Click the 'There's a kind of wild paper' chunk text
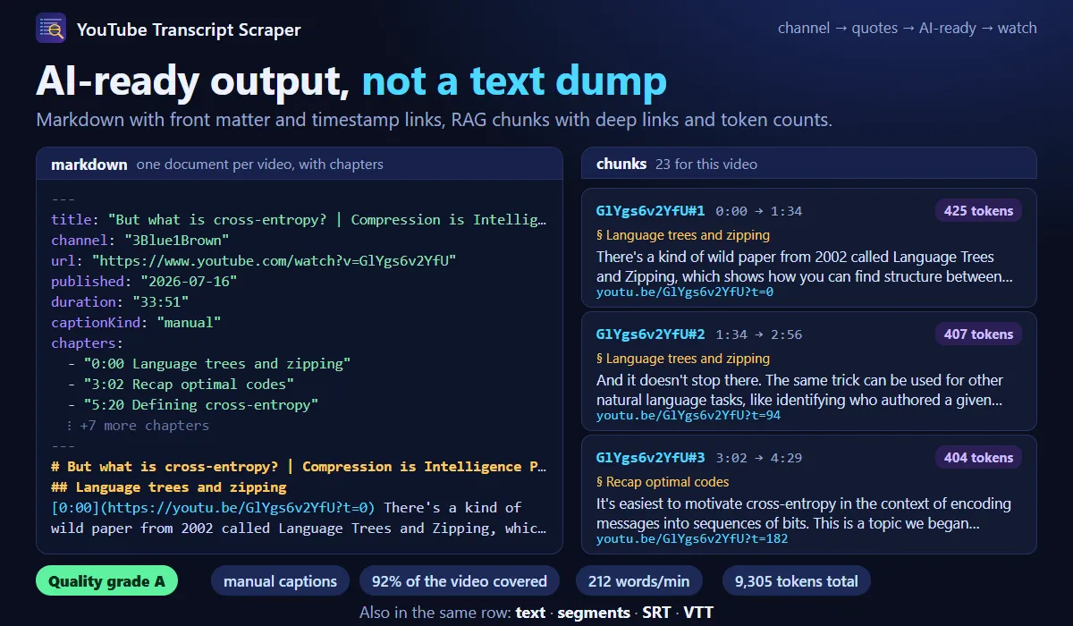Screen dimensions: 1073x626 pyautogui.click(x=805, y=266)
